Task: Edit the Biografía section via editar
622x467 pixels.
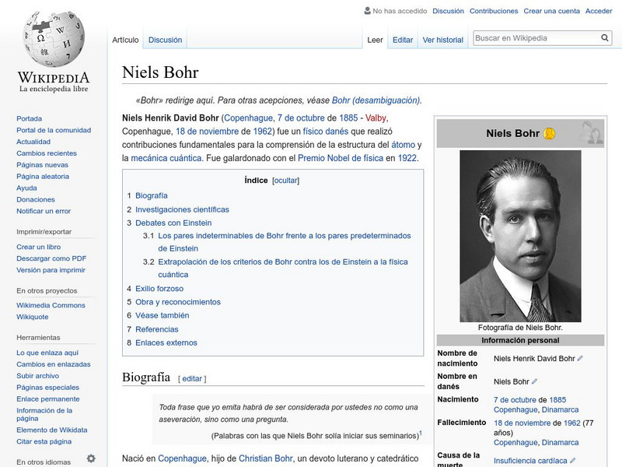Action: (192, 378)
